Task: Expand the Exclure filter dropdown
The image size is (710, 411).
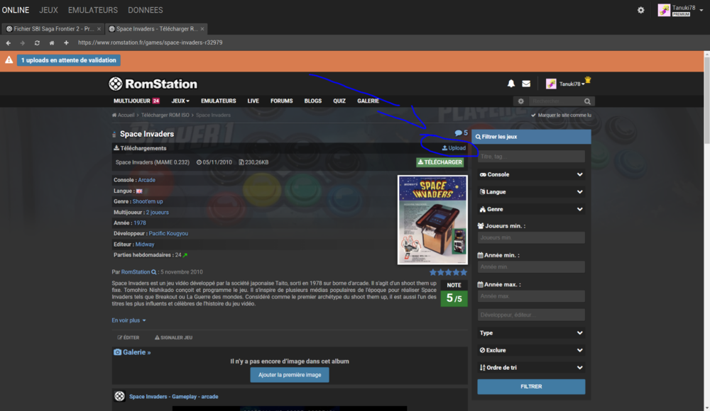Action: 531,350
